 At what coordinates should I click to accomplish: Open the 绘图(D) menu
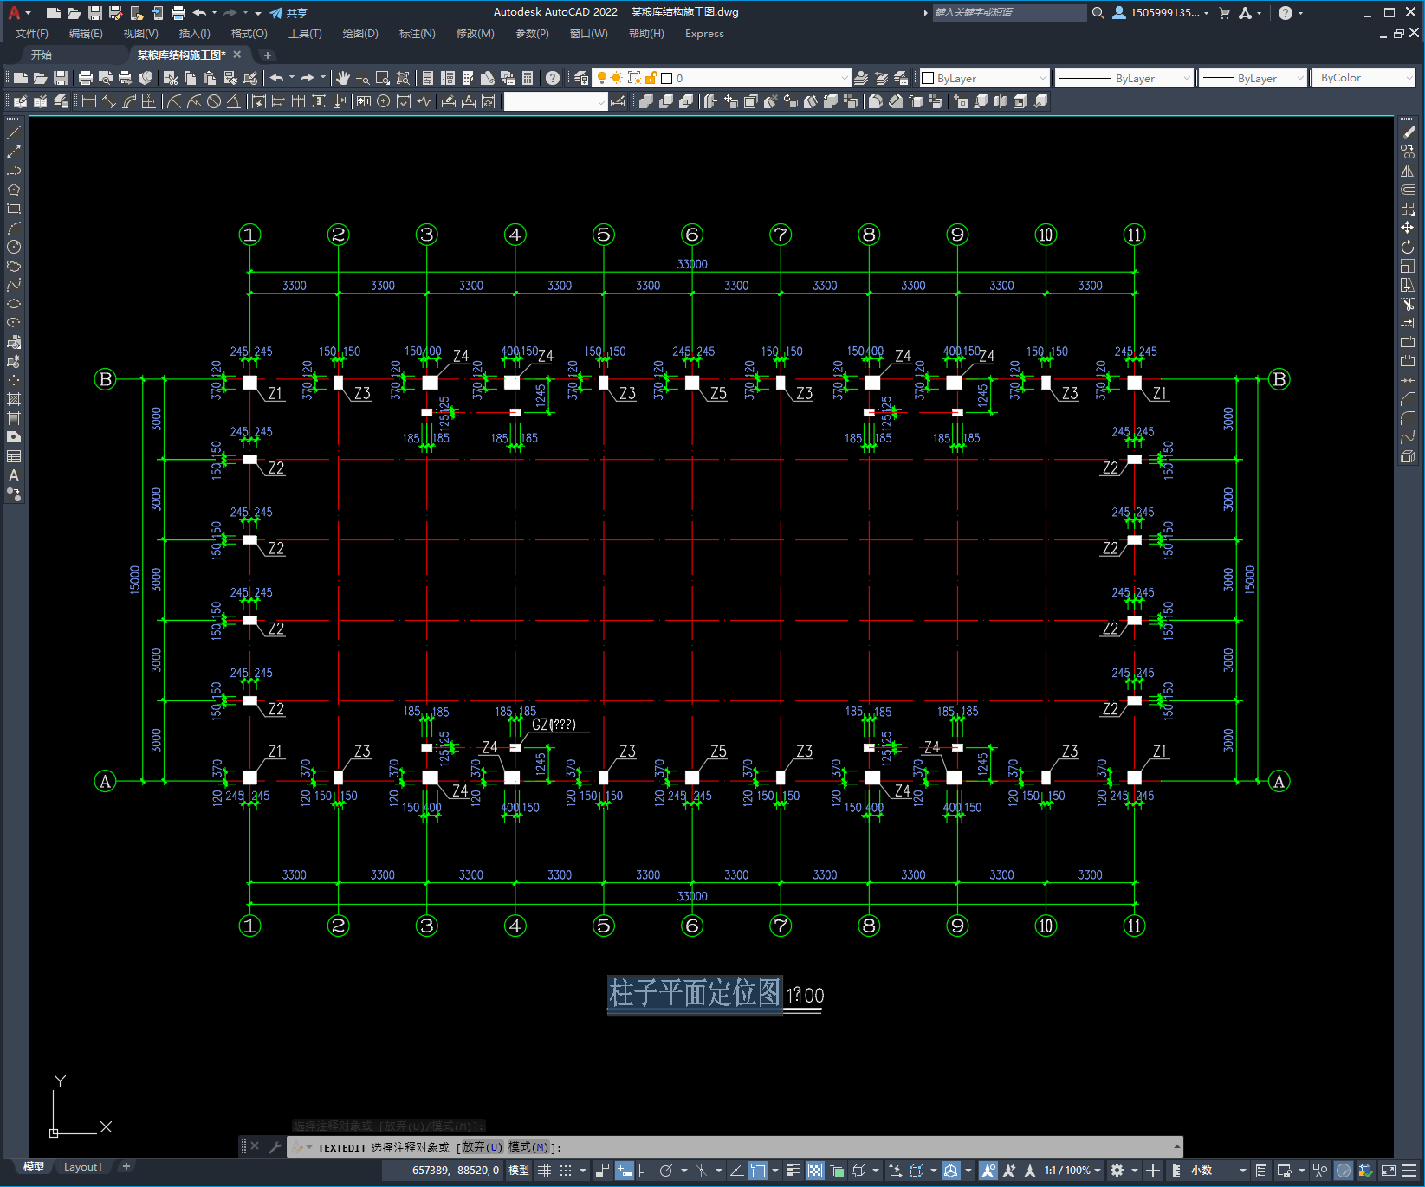click(360, 34)
